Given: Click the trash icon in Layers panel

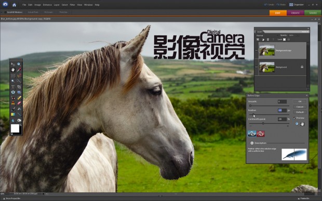Looking at the screenshot, I should 268,39.
